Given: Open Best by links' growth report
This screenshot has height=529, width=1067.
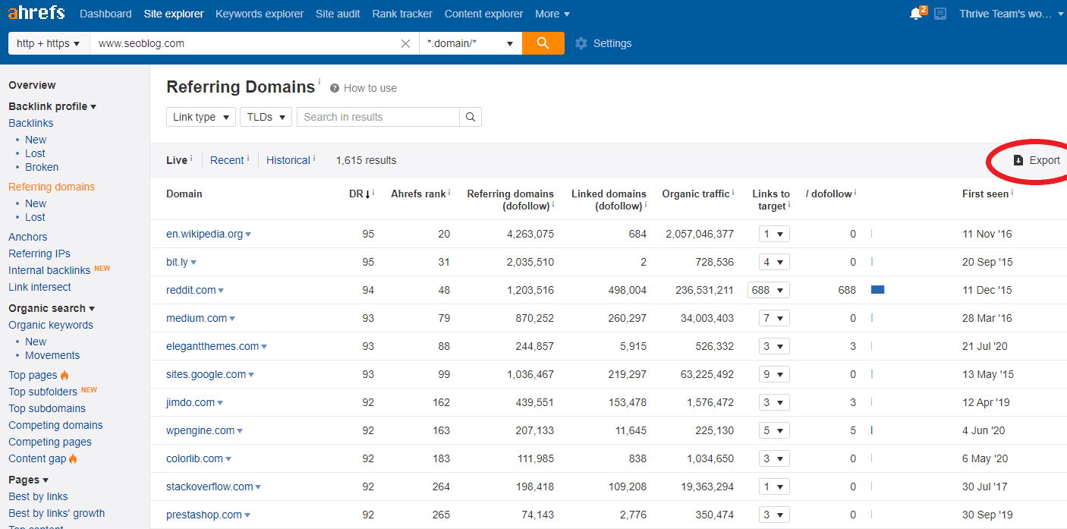Looking at the screenshot, I should click(57, 513).
